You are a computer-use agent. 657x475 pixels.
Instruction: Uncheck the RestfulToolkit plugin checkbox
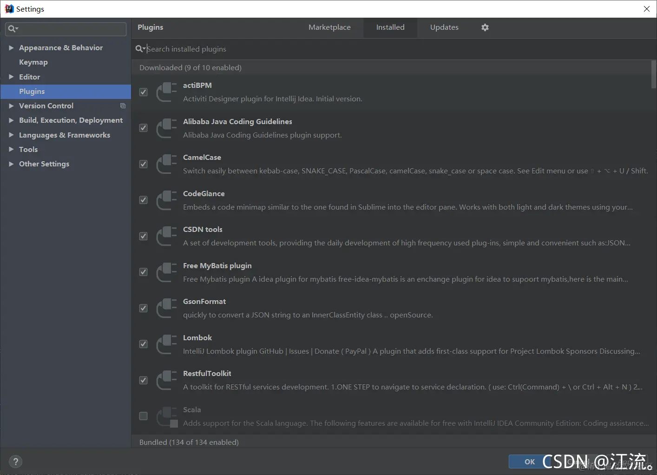144,380
